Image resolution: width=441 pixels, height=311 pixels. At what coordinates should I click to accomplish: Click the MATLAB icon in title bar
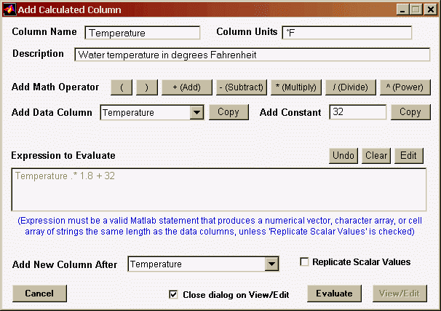click(9, 9)
